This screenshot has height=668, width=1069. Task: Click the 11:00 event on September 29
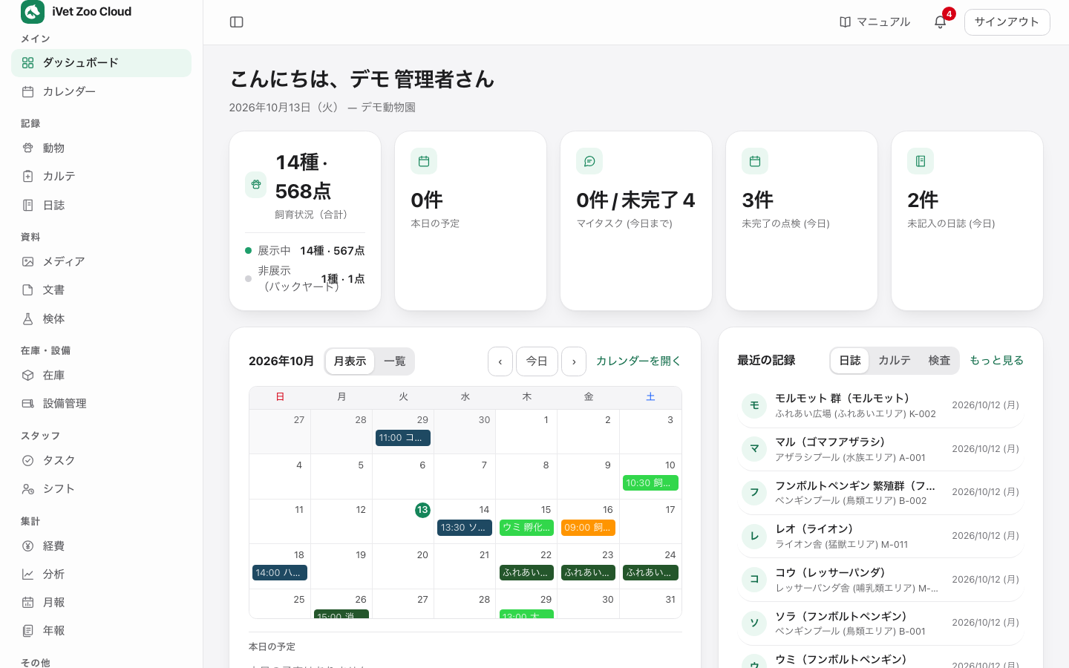point(403,438)
